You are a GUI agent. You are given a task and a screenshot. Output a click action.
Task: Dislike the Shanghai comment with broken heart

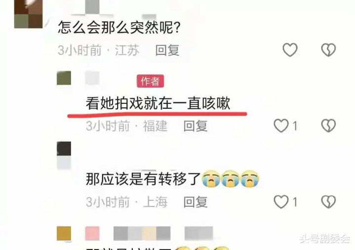pos(328,201)
